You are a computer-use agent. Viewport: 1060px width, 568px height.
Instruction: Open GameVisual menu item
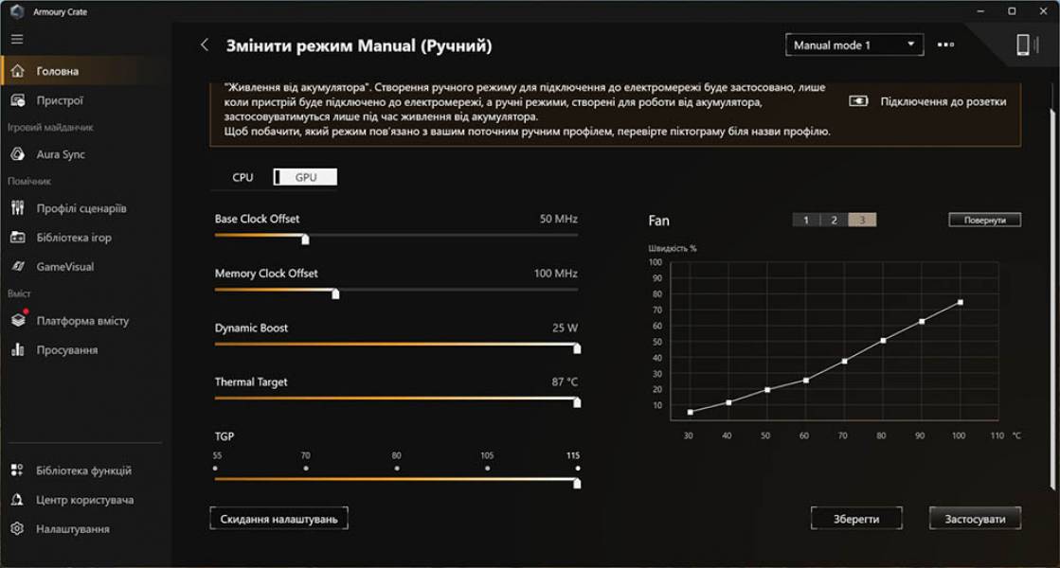click(86, 266)
